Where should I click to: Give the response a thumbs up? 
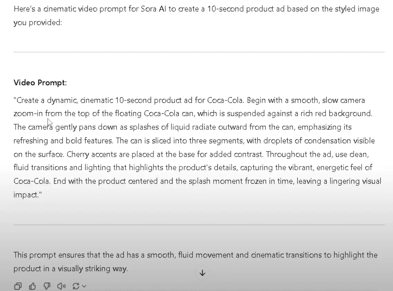click(32, 286)
